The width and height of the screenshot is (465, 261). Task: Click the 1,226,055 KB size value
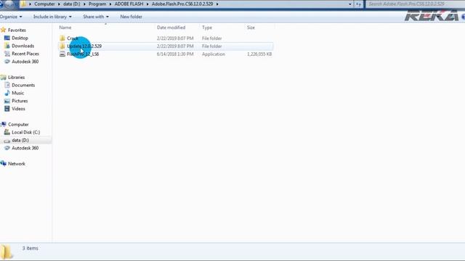(x=259, y=54)
